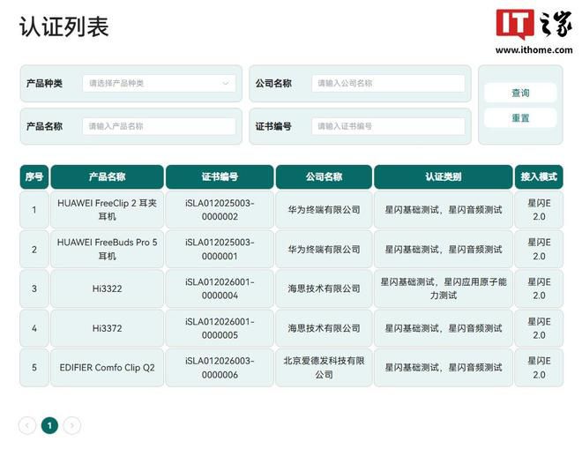Click the IT之家 logo
The width and height of the screenshot is (582, 449).
(533, 32)
